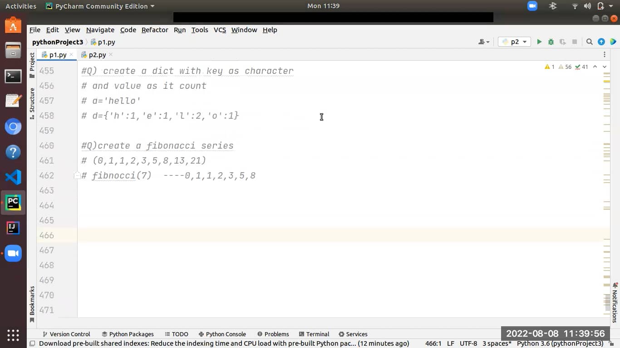Show Applications grid in the dock
Screen dimensions: 620x348
[x=13, y=335]
